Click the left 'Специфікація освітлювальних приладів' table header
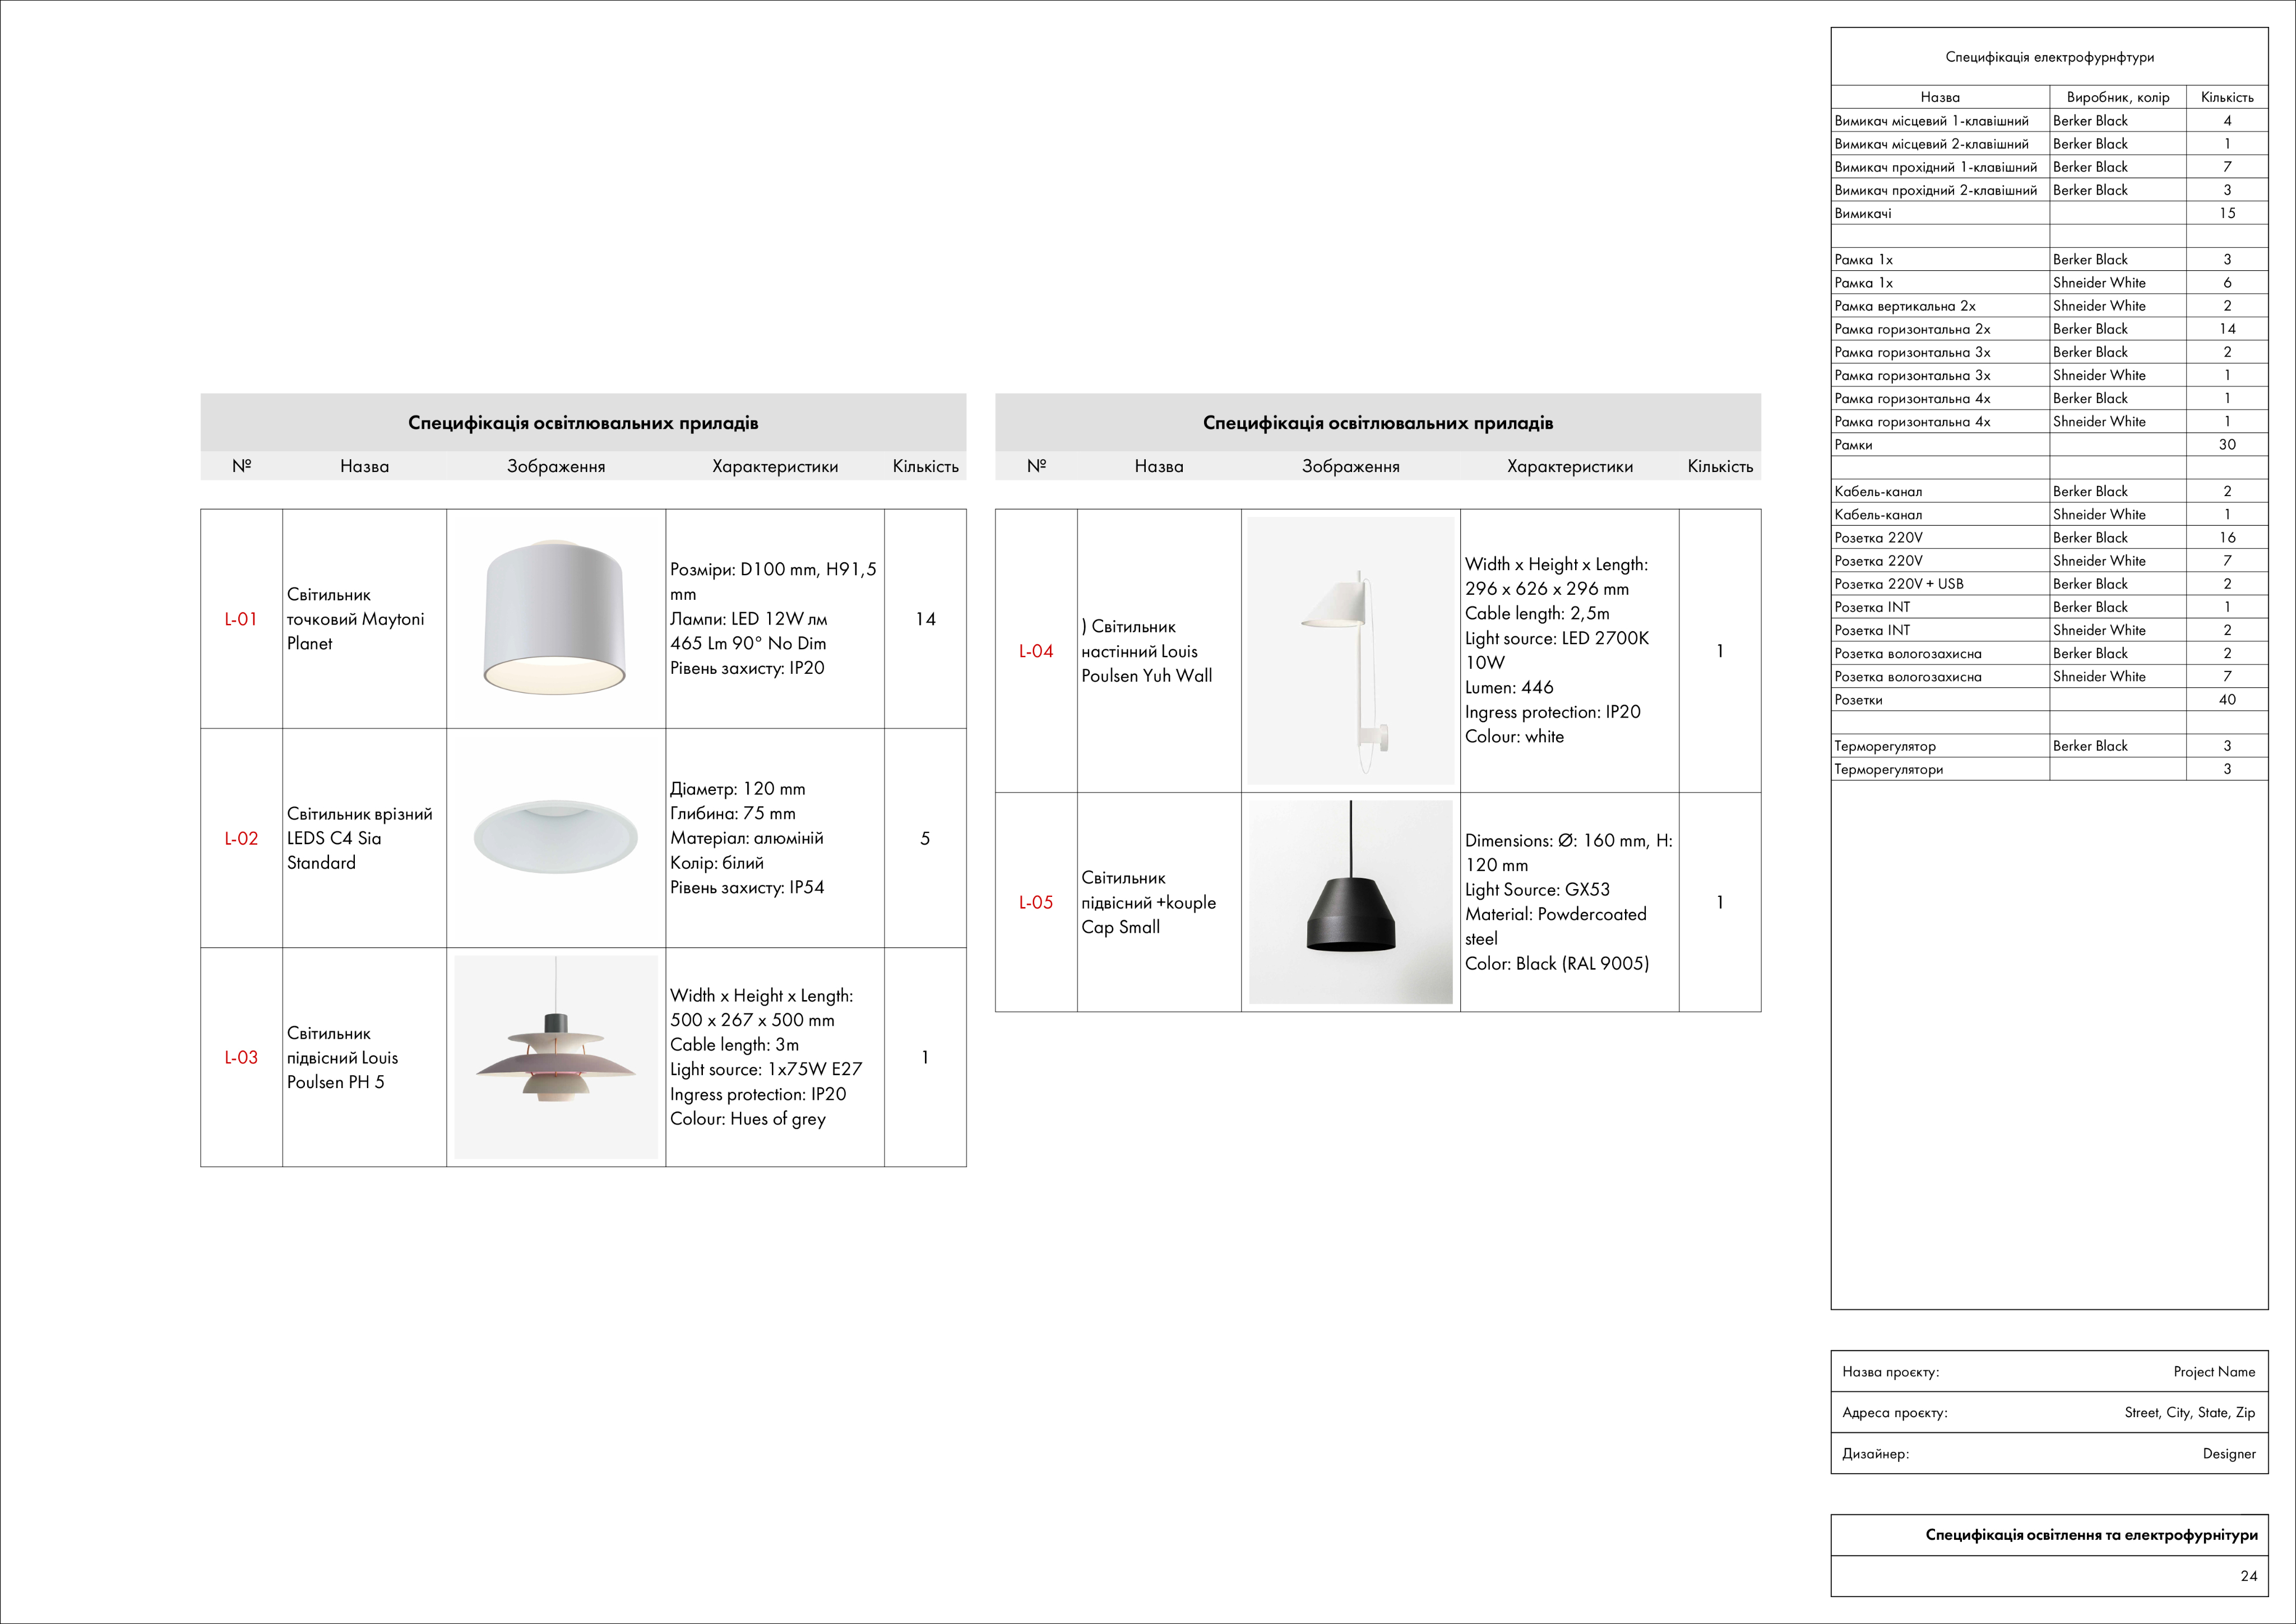 (583, 422)
